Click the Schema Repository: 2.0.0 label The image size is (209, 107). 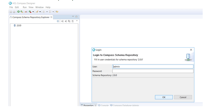tap(104, 75)
